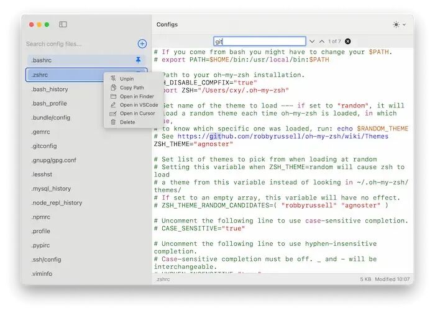Screen dimensions: 435x313
Task: Click the github.com oh-my-zsh Themes URL
Action: coord(283,137)
